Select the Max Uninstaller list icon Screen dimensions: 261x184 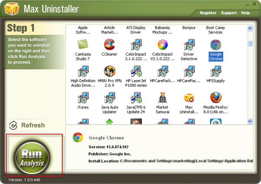tap(189, 98)
